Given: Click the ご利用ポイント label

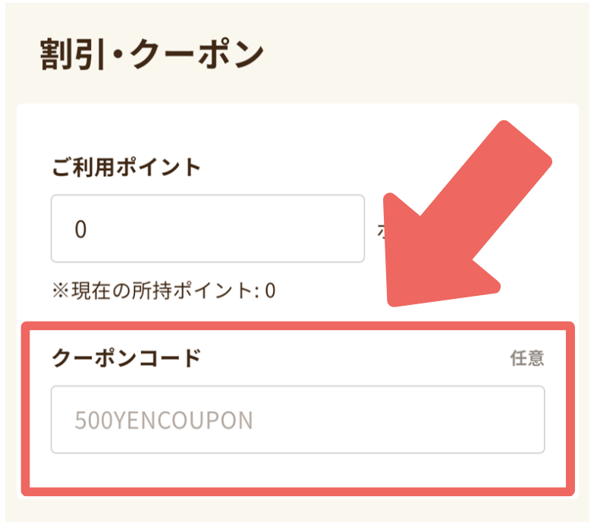Looking at the screenshot, I should pyautogui.click(x=126, y=166).
